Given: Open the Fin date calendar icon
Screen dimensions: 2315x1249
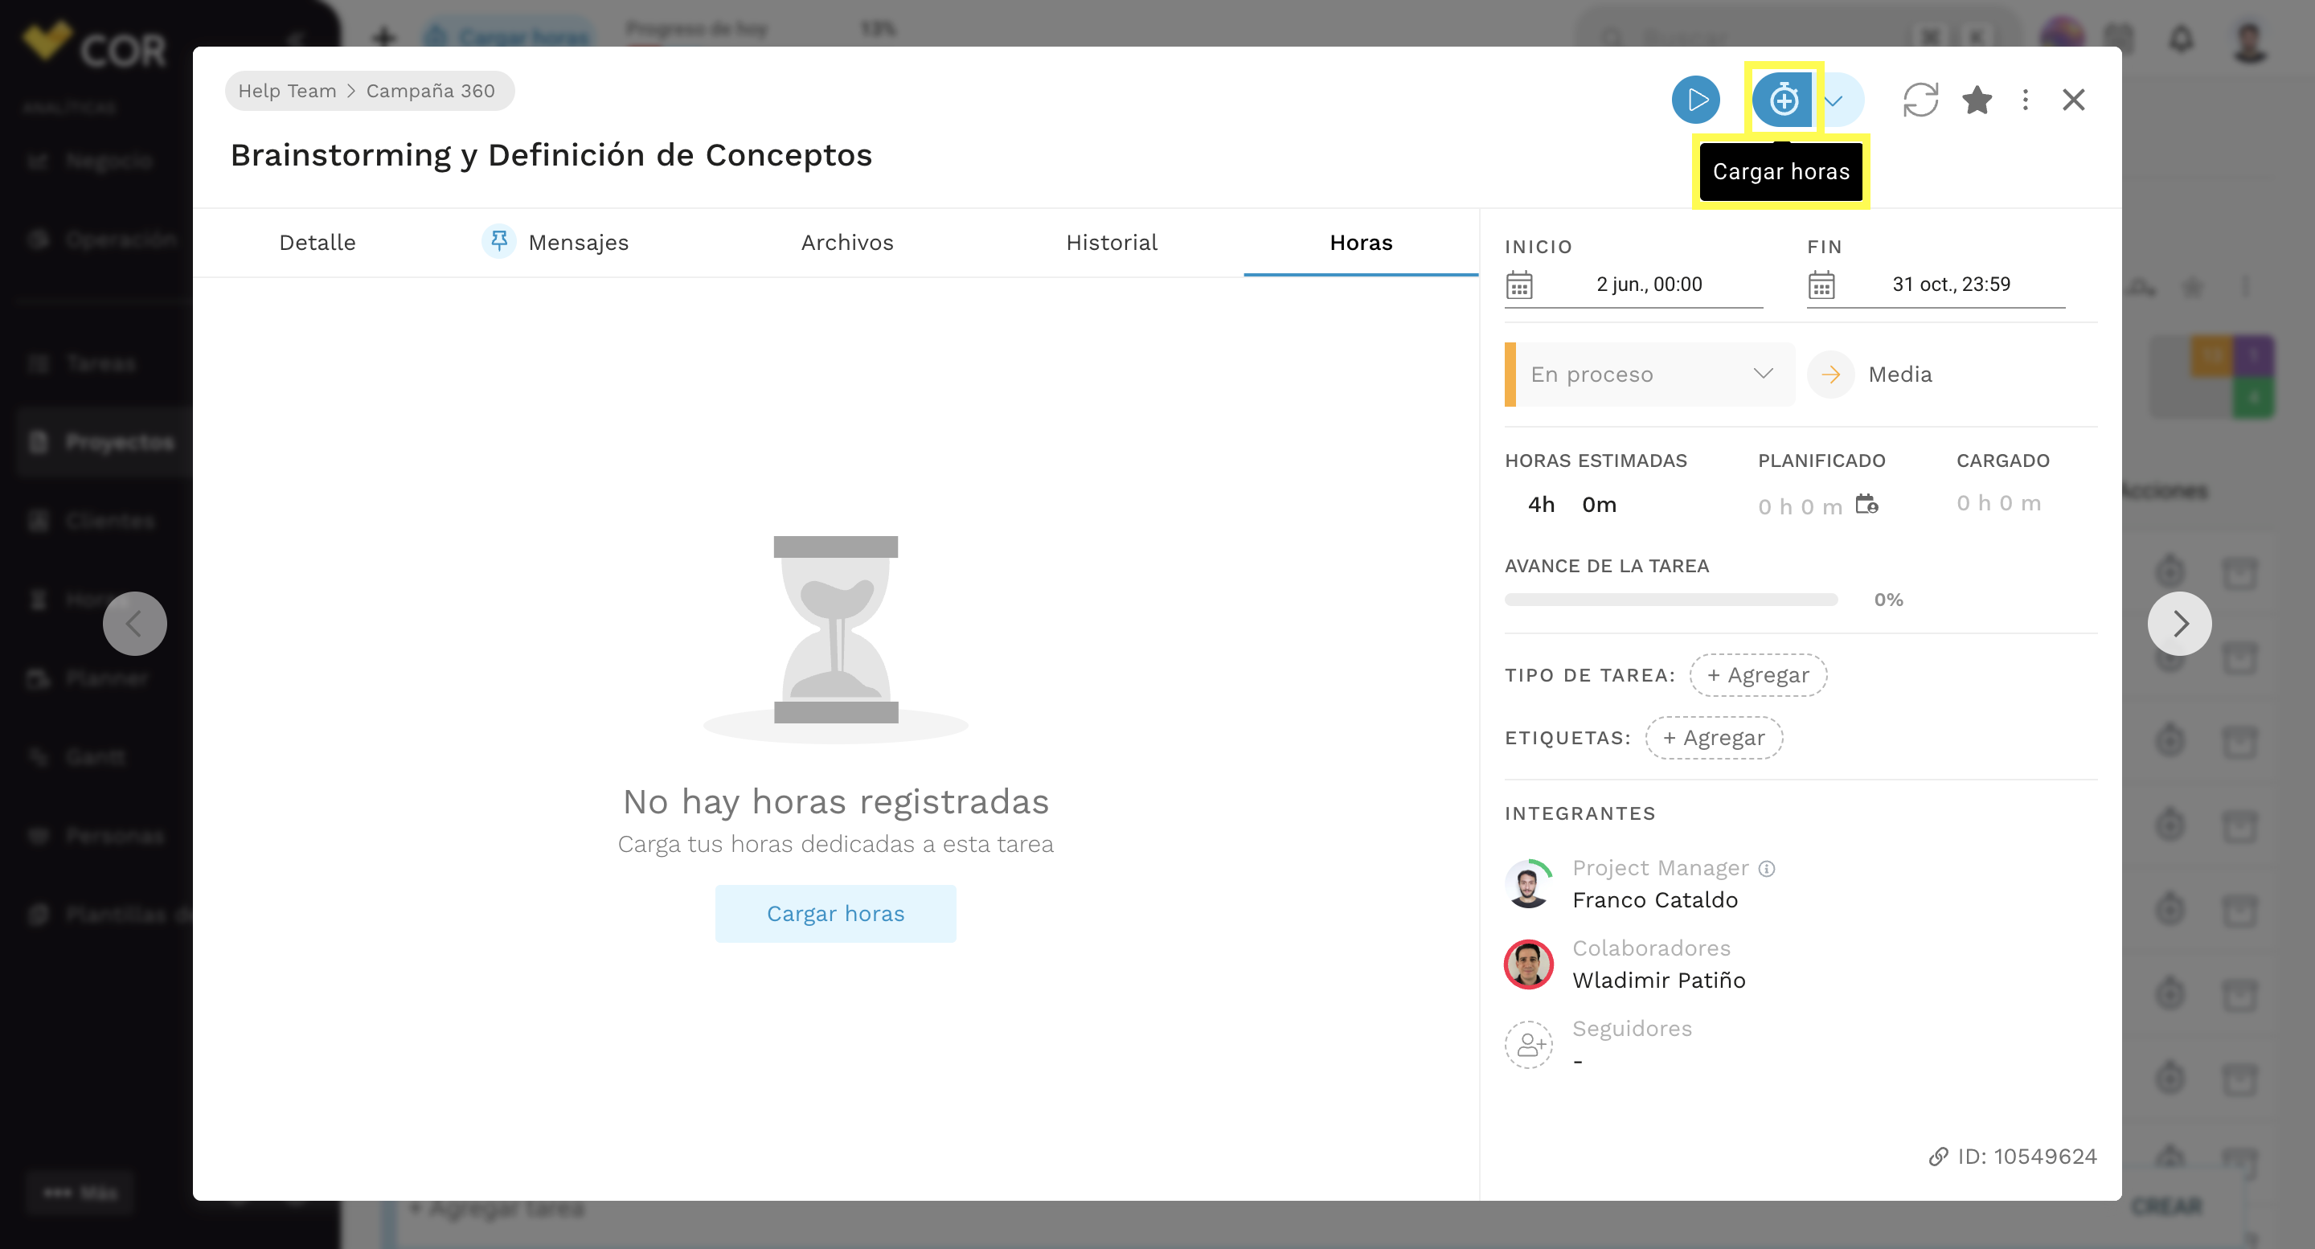Looking at the screenshot, I should pyautogui.click(x=1821, y=285).
